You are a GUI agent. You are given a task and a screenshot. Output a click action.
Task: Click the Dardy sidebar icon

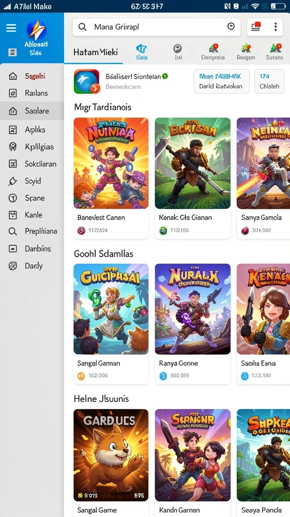click(x=13, y=266)
